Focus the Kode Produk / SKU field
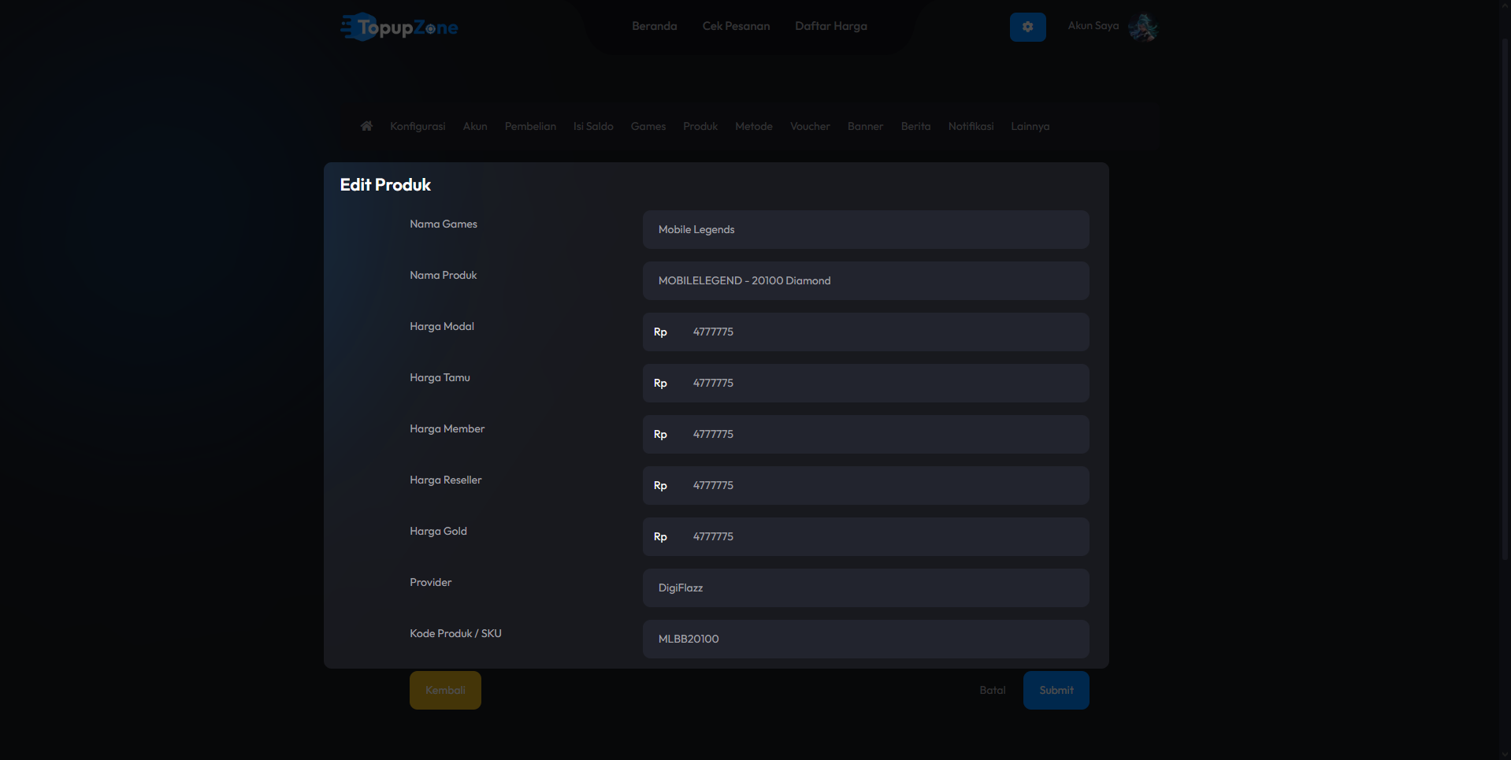This screenshot has height=760, width=1511. tap(866, 639)
